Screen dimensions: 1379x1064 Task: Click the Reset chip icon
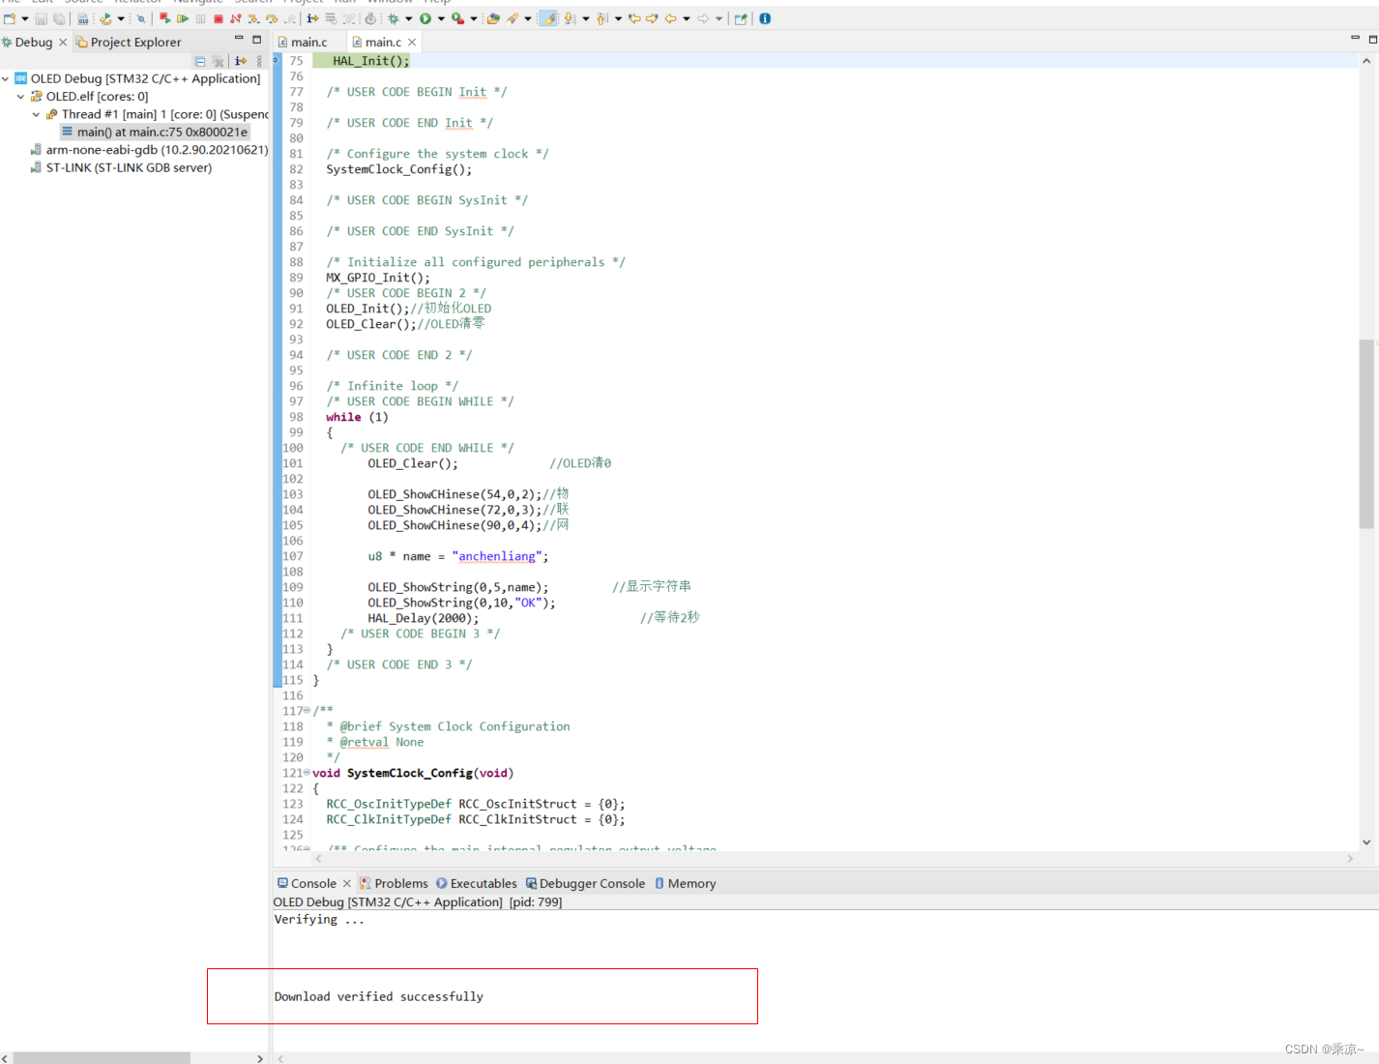(370, 18)
